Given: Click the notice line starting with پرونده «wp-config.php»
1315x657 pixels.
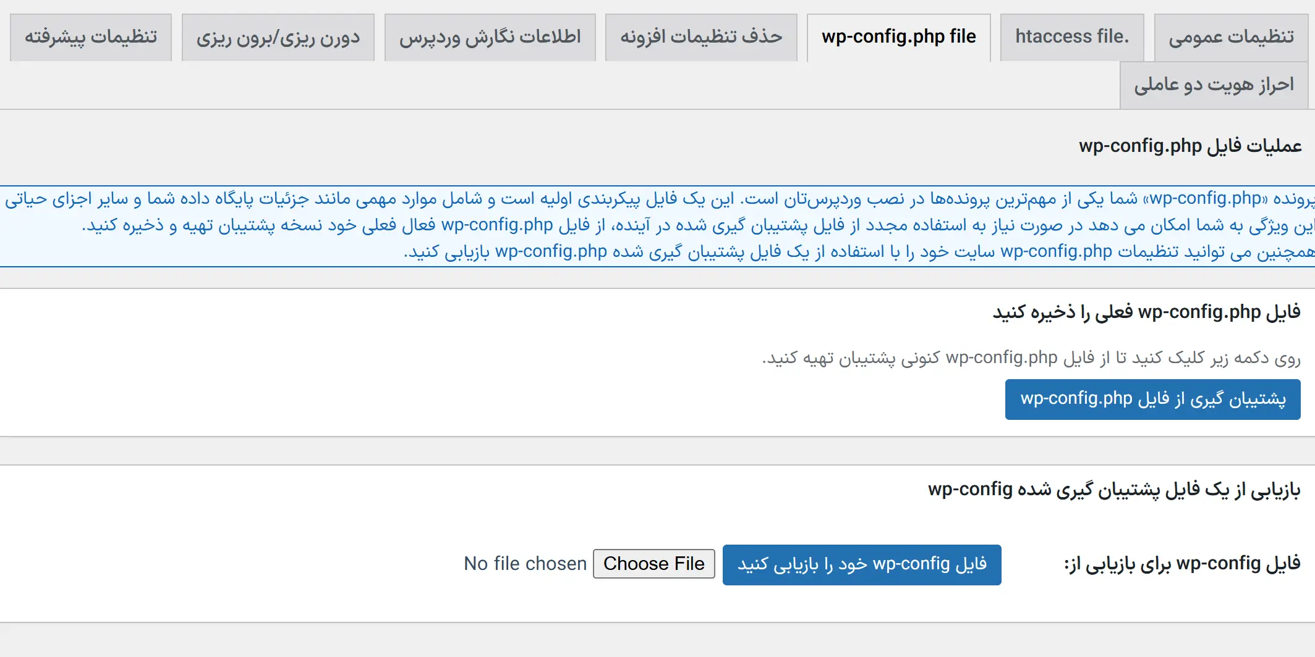Looking at the screenshot, I should 659,199.
